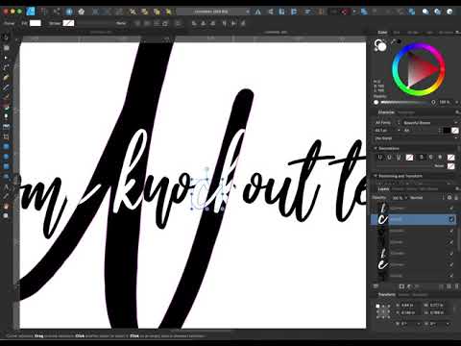
Task: Toggle visibility checkbox of top layer row
Action: click(451, 209)
